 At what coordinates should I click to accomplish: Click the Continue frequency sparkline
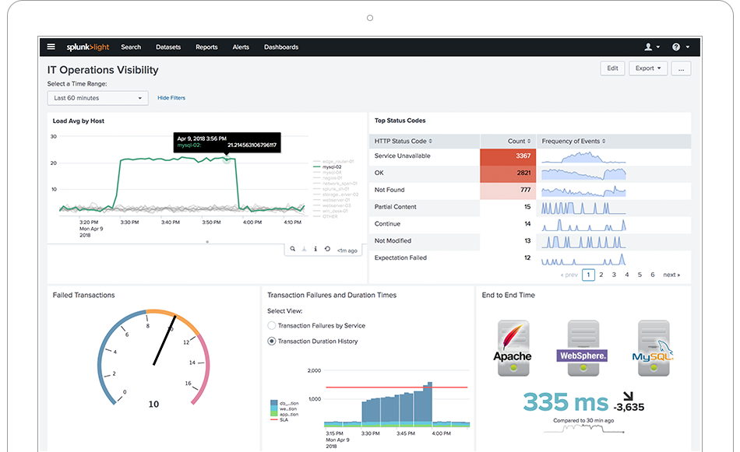point(583,224)
